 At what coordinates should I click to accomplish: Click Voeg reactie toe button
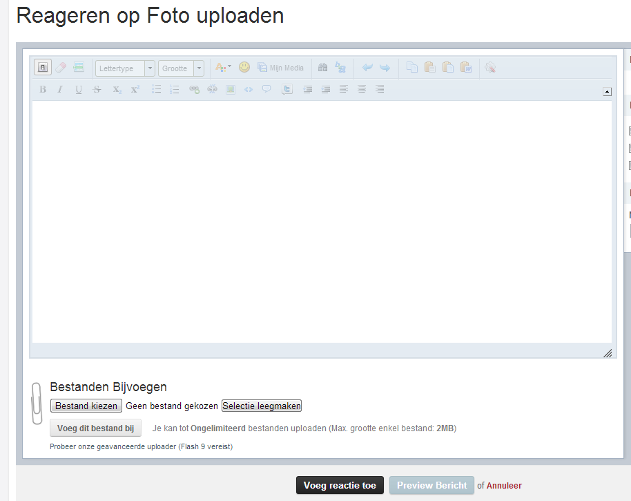(340, 485)
